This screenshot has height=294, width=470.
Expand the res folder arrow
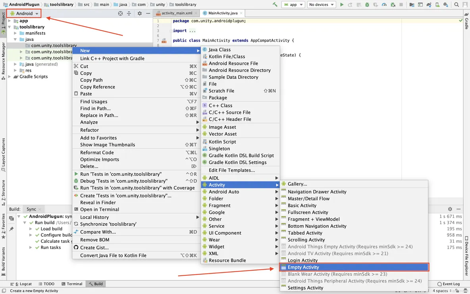(x=15, y=70)
